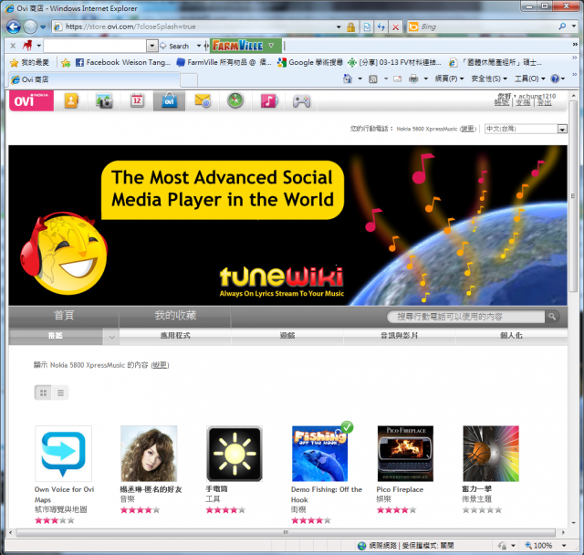The height and width of the screenshot is (555, 584).
Task: Click the TuneWiki promotional banner
Action: coord(288,225)
